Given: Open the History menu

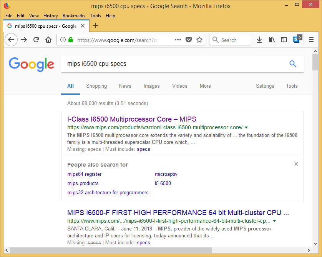Looking at the screenshot, I should click(x=50, y=16).
